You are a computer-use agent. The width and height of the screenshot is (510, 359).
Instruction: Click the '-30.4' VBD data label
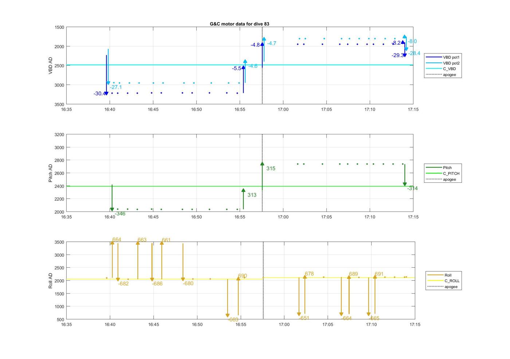(100, 94)
